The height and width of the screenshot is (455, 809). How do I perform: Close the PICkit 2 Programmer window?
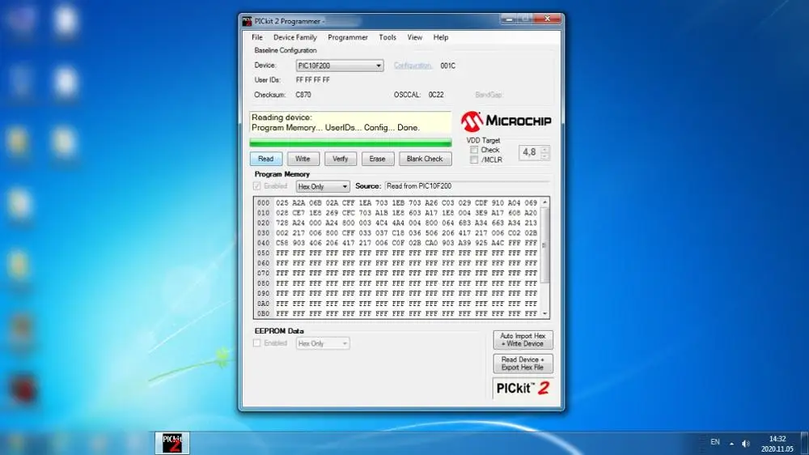[547, 19]
